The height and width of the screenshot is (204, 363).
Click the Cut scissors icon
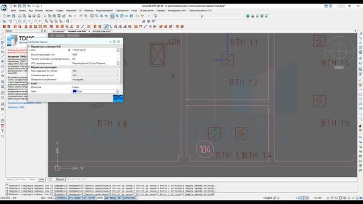(x=45, y=16)
